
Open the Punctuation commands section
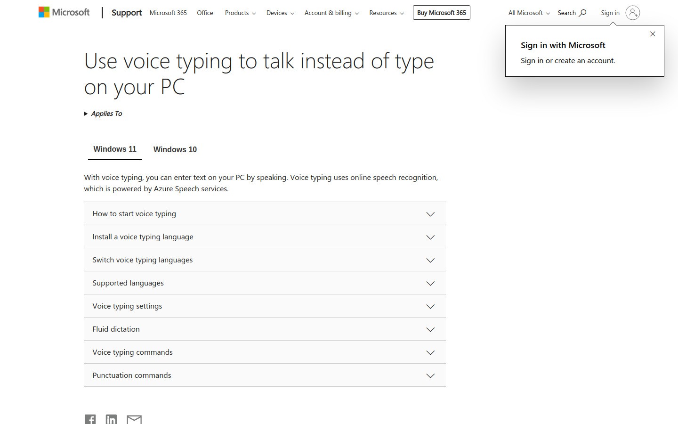click(265, 375)
